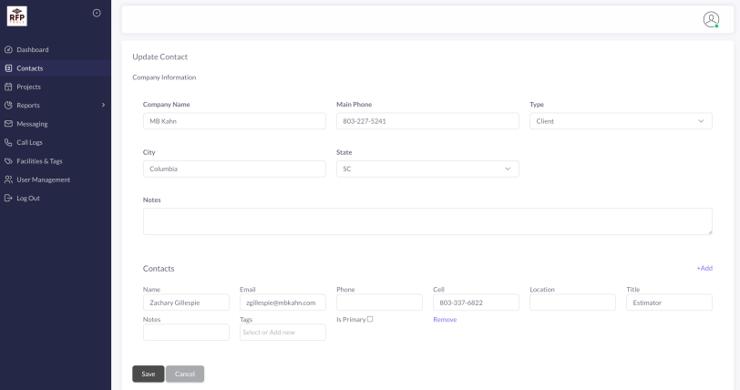Click the Projects folder icon
The width and height of the screenshot is (740, 390).
click(x=8, y=87)
